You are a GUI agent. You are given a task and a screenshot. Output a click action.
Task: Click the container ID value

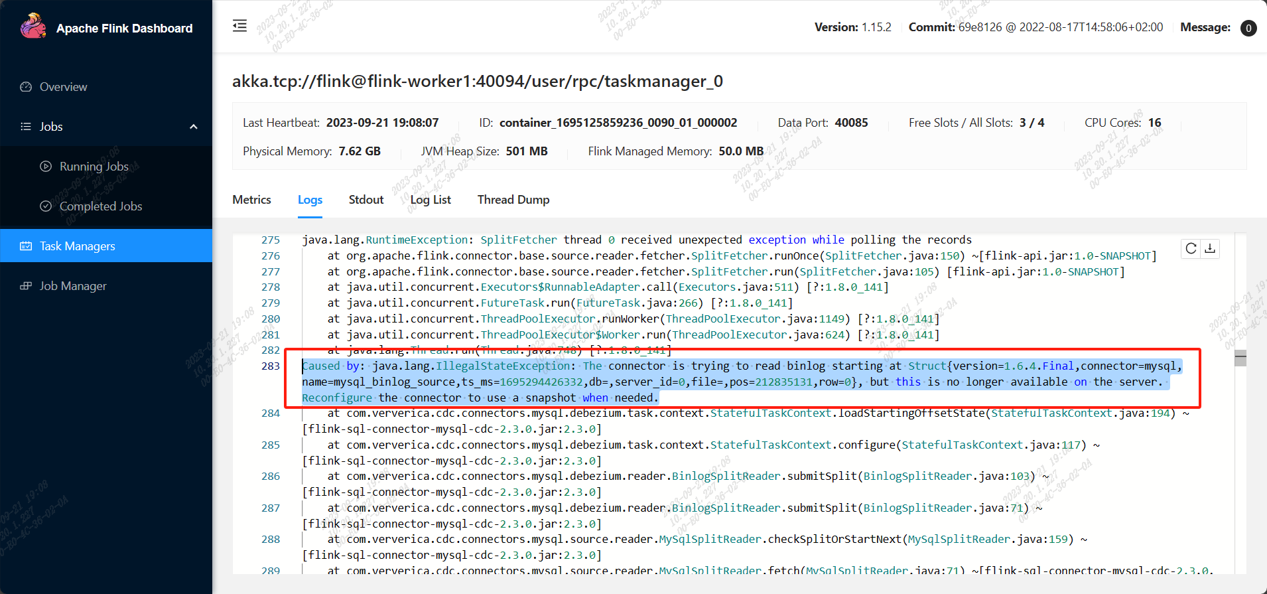pos(618,123)
